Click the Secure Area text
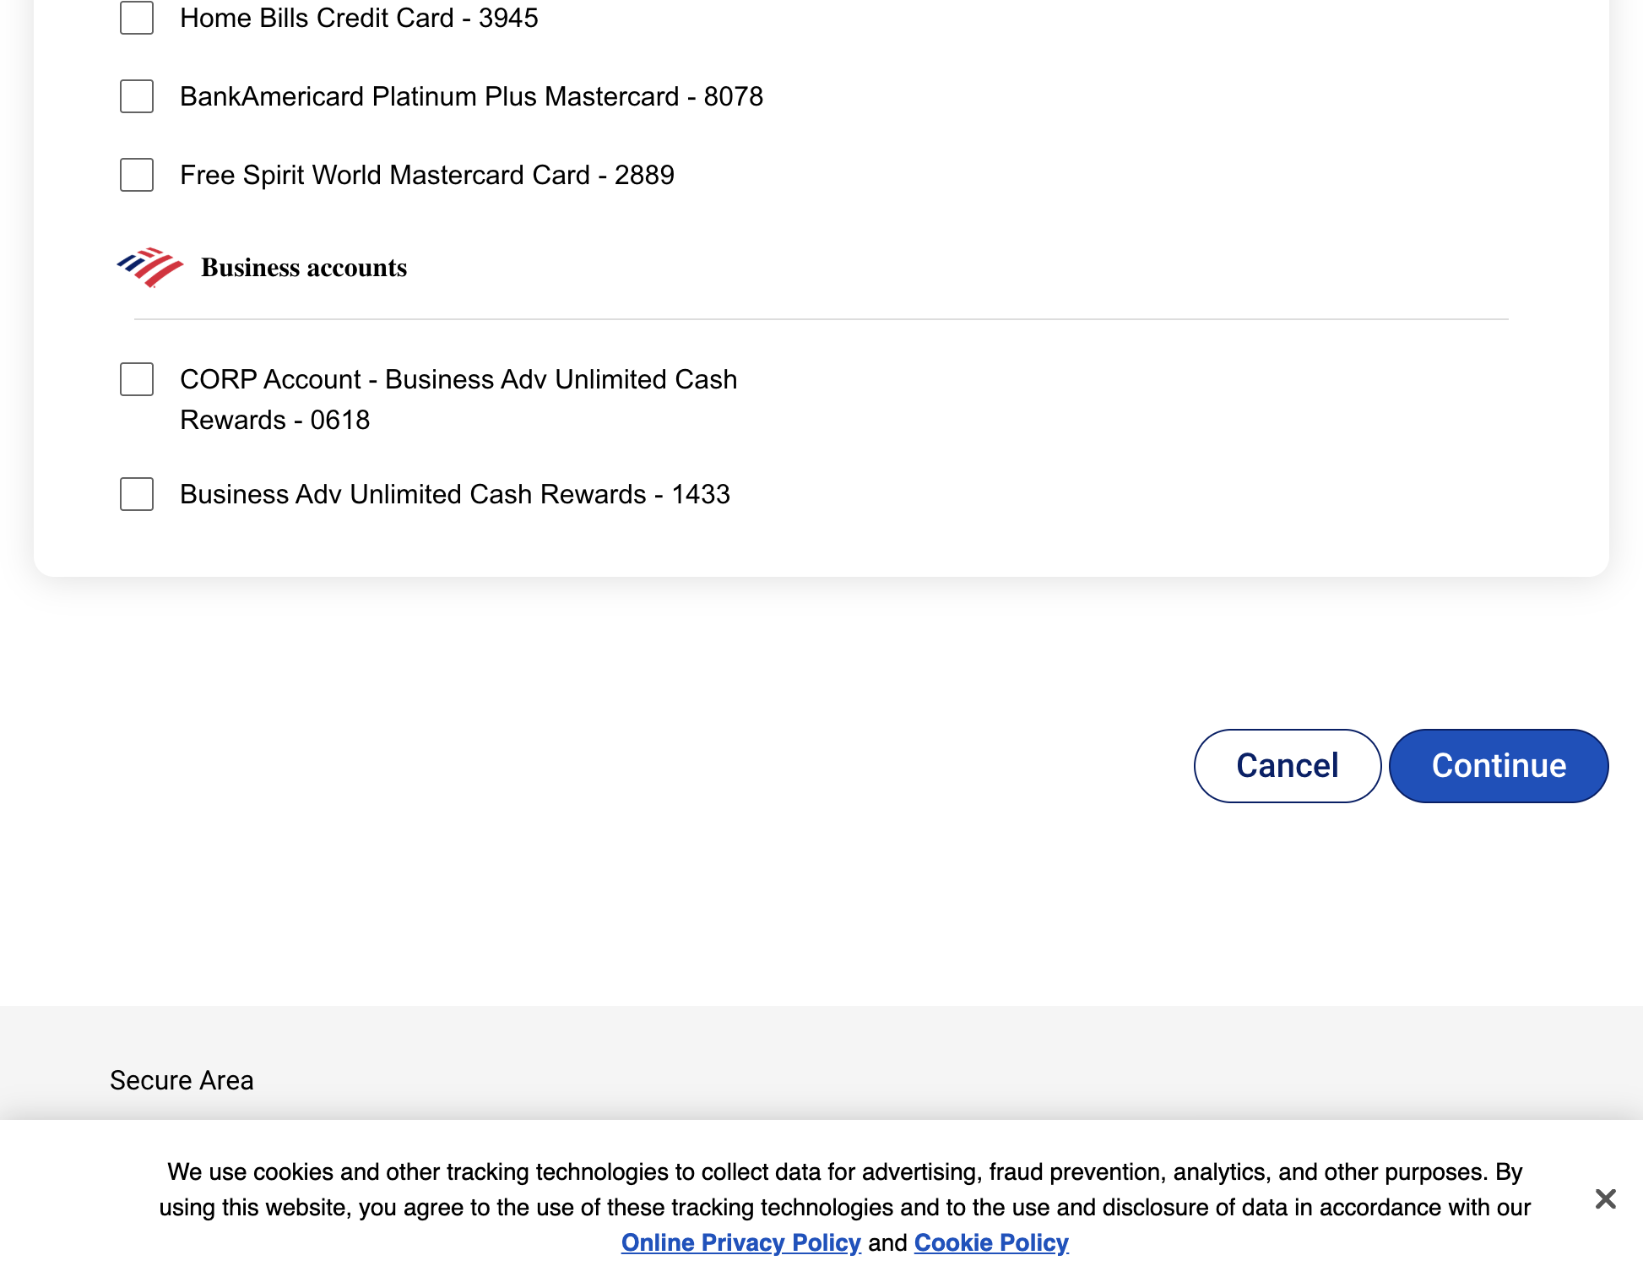1643x1277 pixels. coord(182,1080)
